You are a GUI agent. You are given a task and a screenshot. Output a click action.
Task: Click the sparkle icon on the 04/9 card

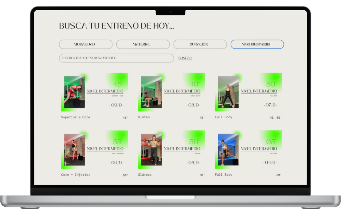click(278, 134)
